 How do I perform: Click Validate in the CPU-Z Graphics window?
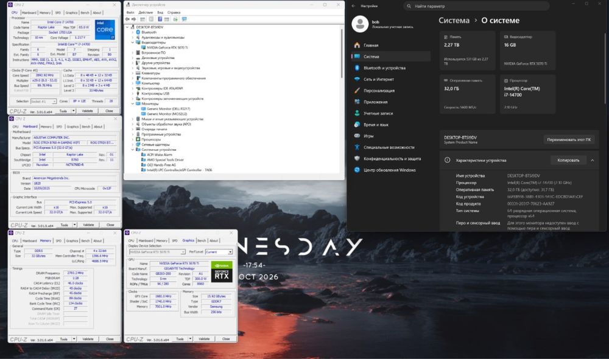(204, 339)
